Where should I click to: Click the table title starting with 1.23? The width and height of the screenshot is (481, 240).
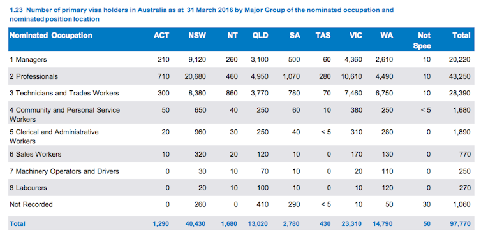202,15
